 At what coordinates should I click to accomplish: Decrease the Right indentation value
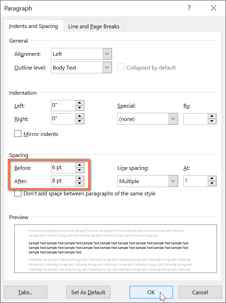point(80,122)
